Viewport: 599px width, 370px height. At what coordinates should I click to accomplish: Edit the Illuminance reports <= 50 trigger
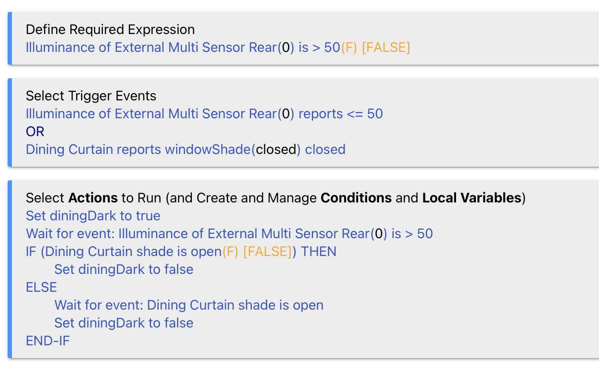click(x=204, y=114)
